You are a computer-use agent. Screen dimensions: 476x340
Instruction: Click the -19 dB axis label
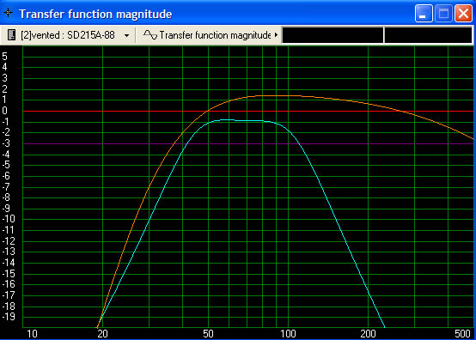click(9, 317)
